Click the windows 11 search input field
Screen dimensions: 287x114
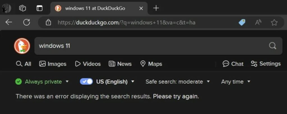point(151,46)
